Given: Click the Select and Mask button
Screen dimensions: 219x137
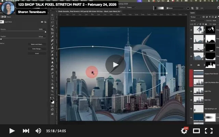Looking at the screenshot, I should click(x=37, y=44).
